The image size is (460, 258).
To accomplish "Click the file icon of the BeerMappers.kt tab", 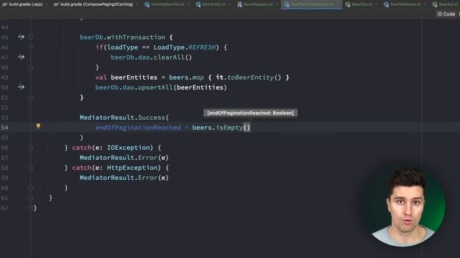I will click(x=240, y=4).
